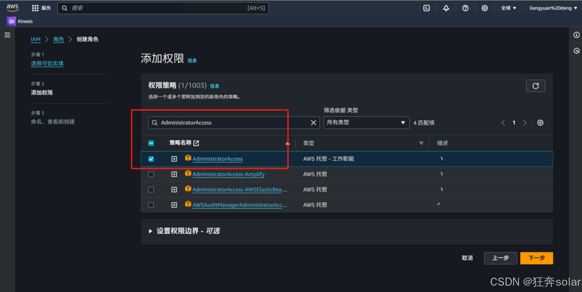The width and height of the screenshot is (582, 292).
Task: Sort by policy name column arrow
Action: click(287, 143)
